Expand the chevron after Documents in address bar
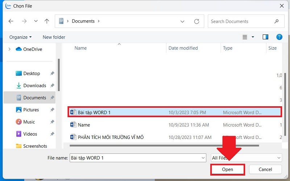290x181 pixels. click(99, 21)
